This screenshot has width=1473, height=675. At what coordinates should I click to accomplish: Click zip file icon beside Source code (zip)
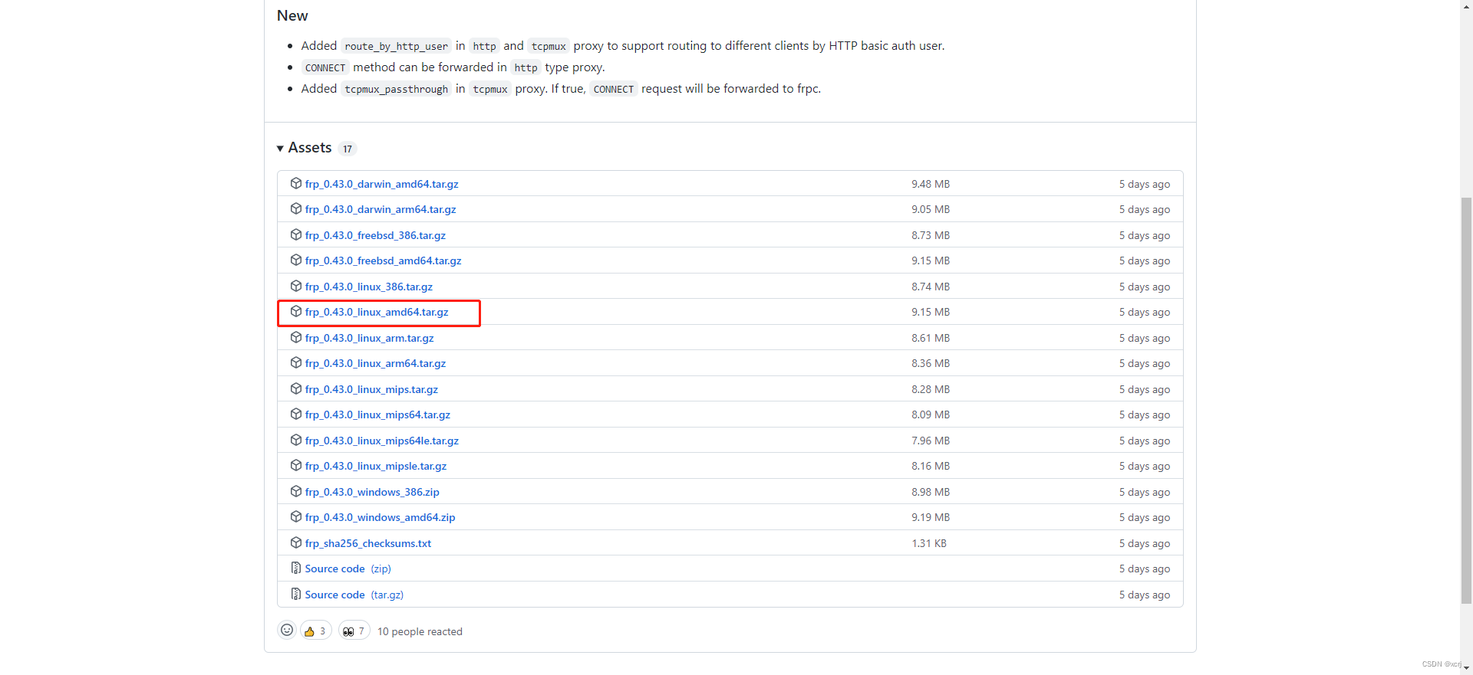(x=296, y=568)
